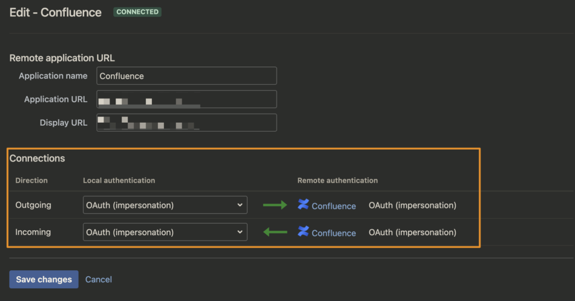The image size is (575, 301).
Task: Expand the Incoming dropdown chevron arrow
Action: click(x=240, y=232)
